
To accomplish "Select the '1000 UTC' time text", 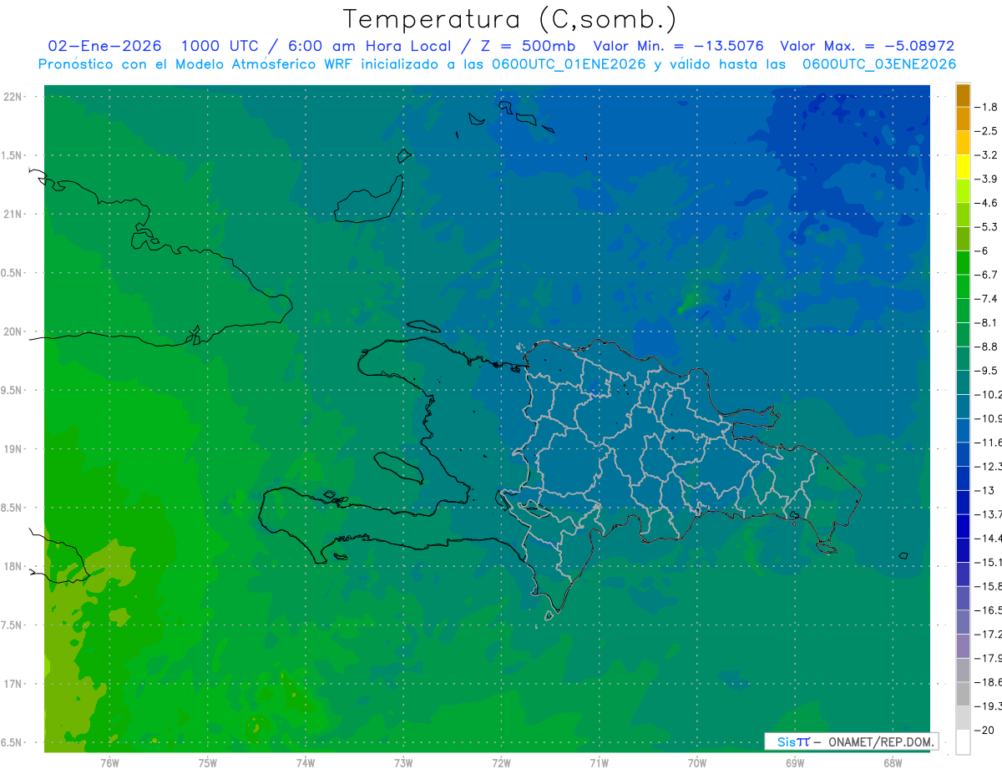I will click(219, 46).
